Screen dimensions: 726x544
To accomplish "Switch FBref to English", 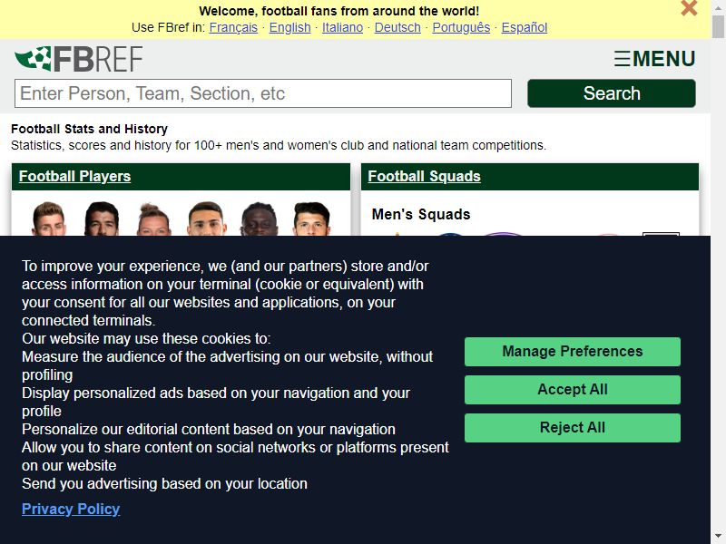I will coord(289,27).
